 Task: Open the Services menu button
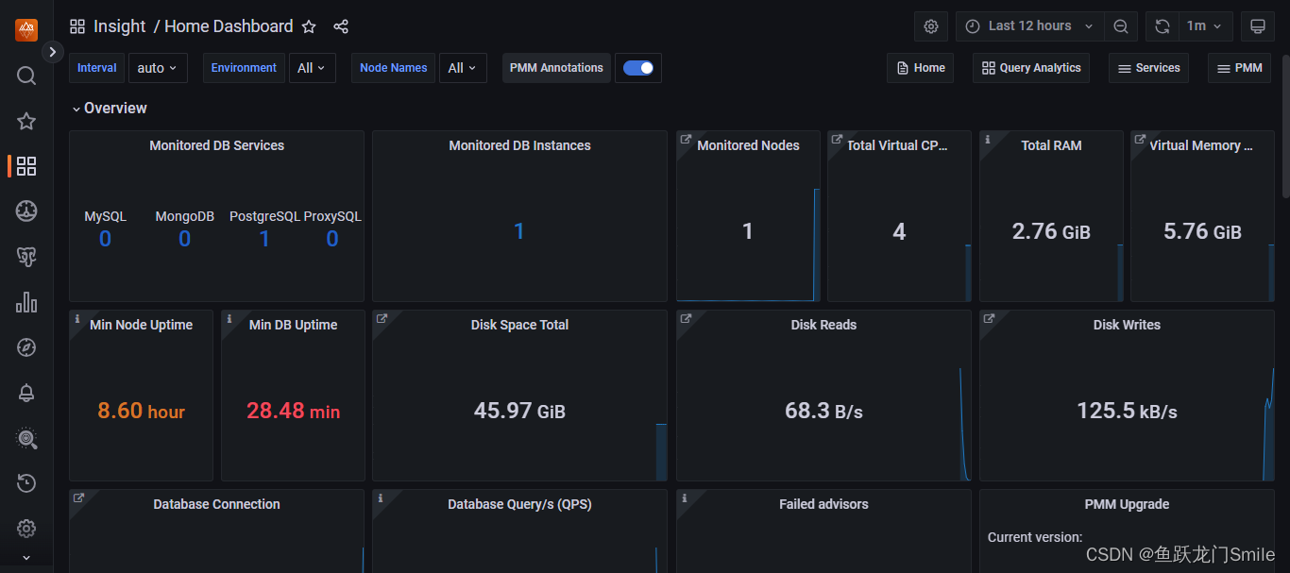click(x=1148, y=68)
